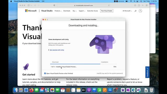Select Installation tab in installer

click(x=105, y=62)
